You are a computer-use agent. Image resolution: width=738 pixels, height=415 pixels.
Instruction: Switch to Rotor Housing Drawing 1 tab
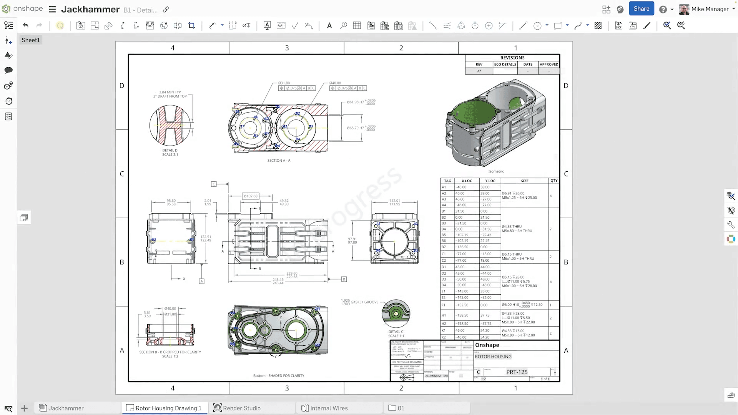tap(165, 408)
